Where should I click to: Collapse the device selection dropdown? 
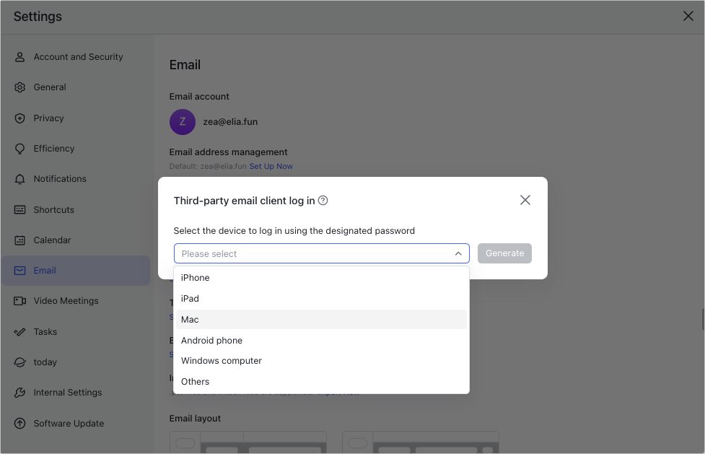click(x=457, y=253)
